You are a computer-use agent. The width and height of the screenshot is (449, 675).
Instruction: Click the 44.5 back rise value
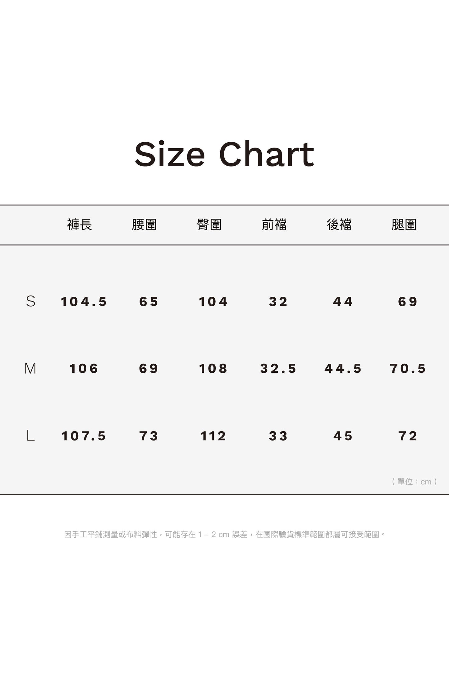coord(343,369)
